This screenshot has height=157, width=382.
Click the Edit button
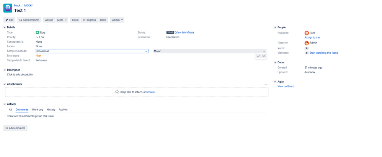pos(10,20)
